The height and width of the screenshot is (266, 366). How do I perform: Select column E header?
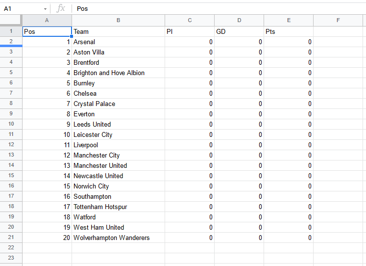click(x=289, y=20)
